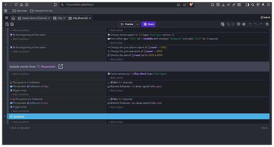Undo the last change

[255, 24]
